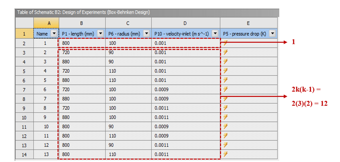340x162 pixels.
Task: Click the length cell with value 800 in row 2
Action: point(81,43)
